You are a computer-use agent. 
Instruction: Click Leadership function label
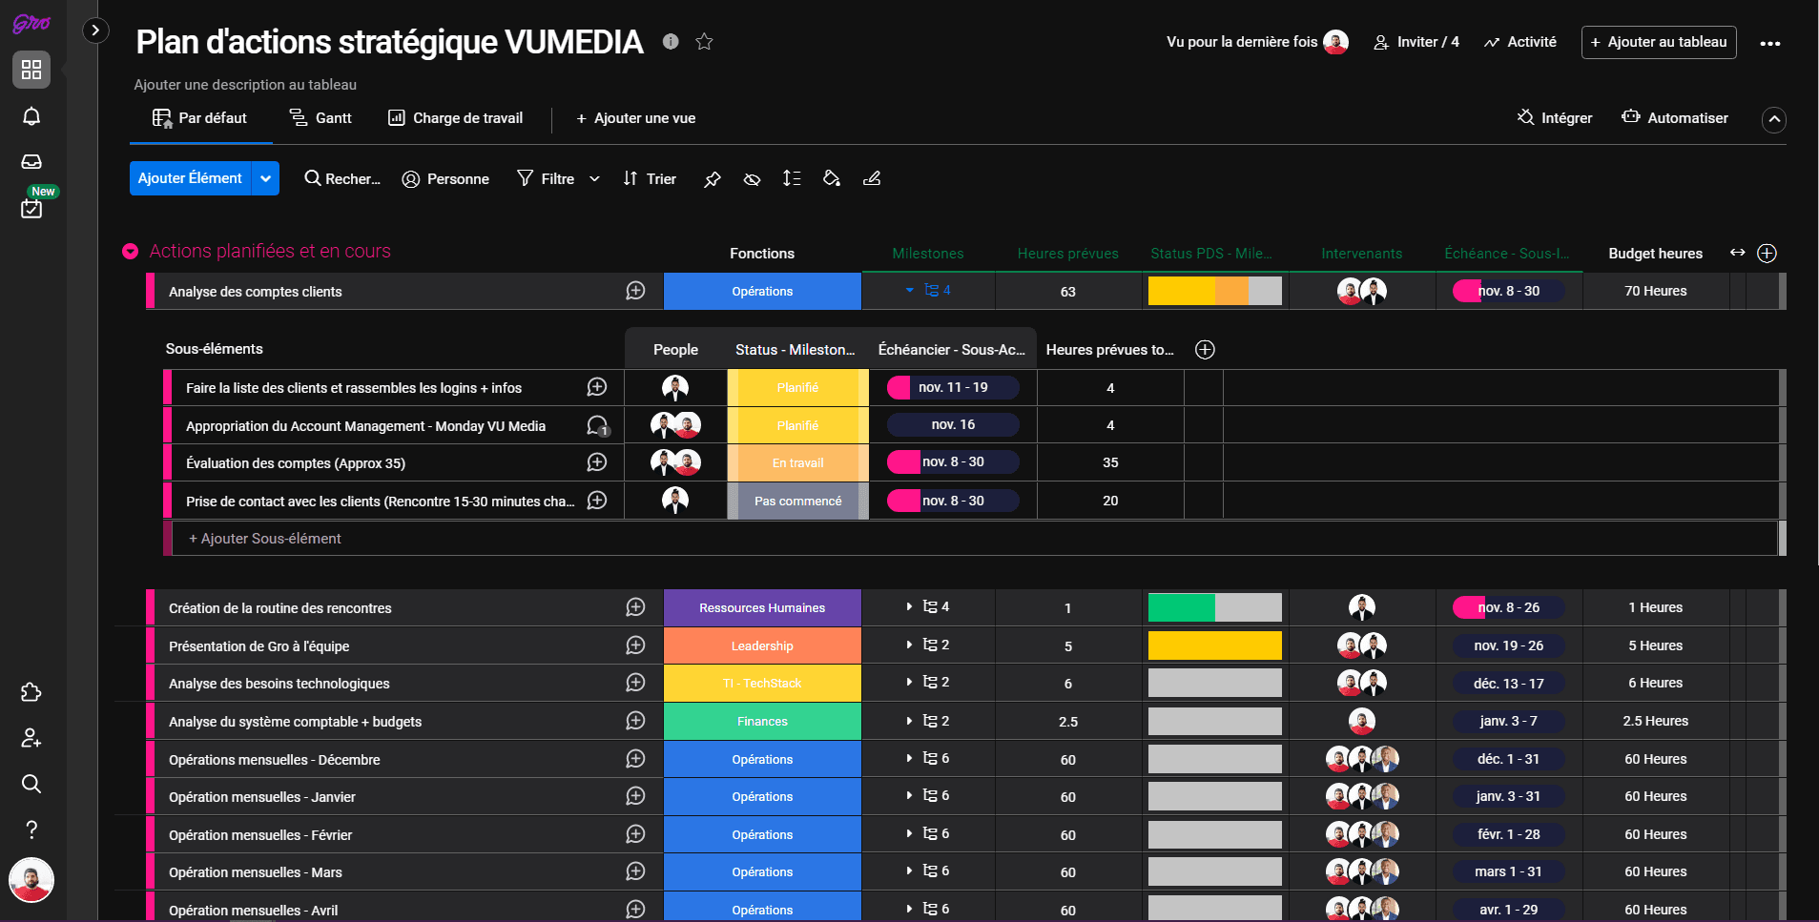pyautogui.click(x=762, y=645)
